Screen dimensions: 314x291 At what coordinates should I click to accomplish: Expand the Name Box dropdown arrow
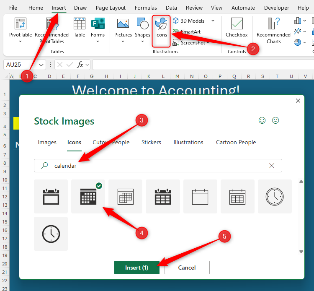(x=41, y=65)
